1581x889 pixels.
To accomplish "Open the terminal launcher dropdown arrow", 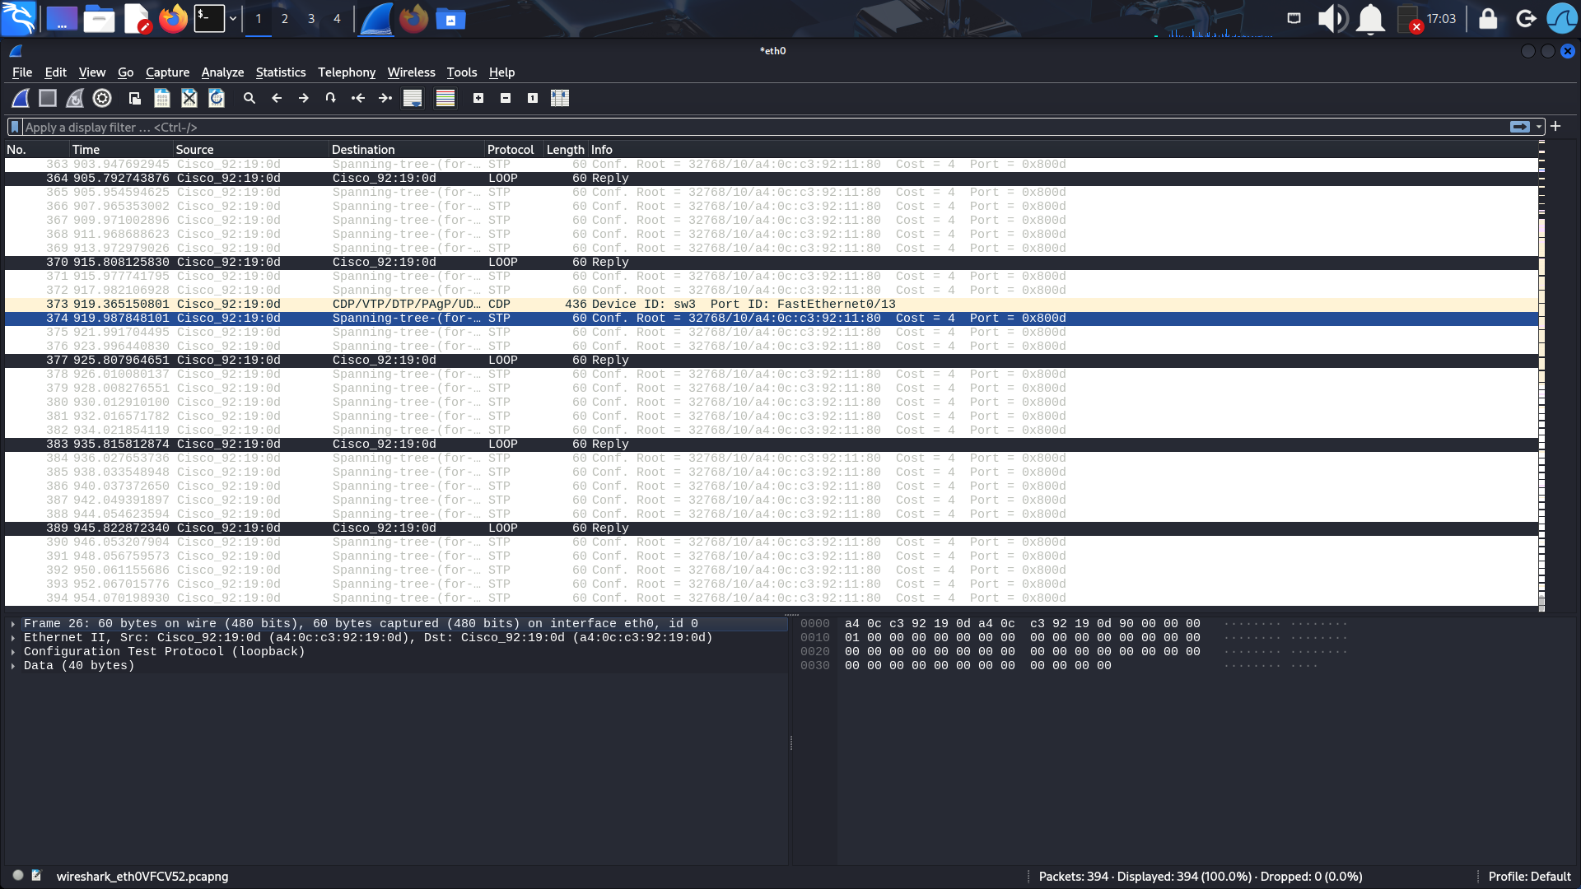I will tap(233, 18).
